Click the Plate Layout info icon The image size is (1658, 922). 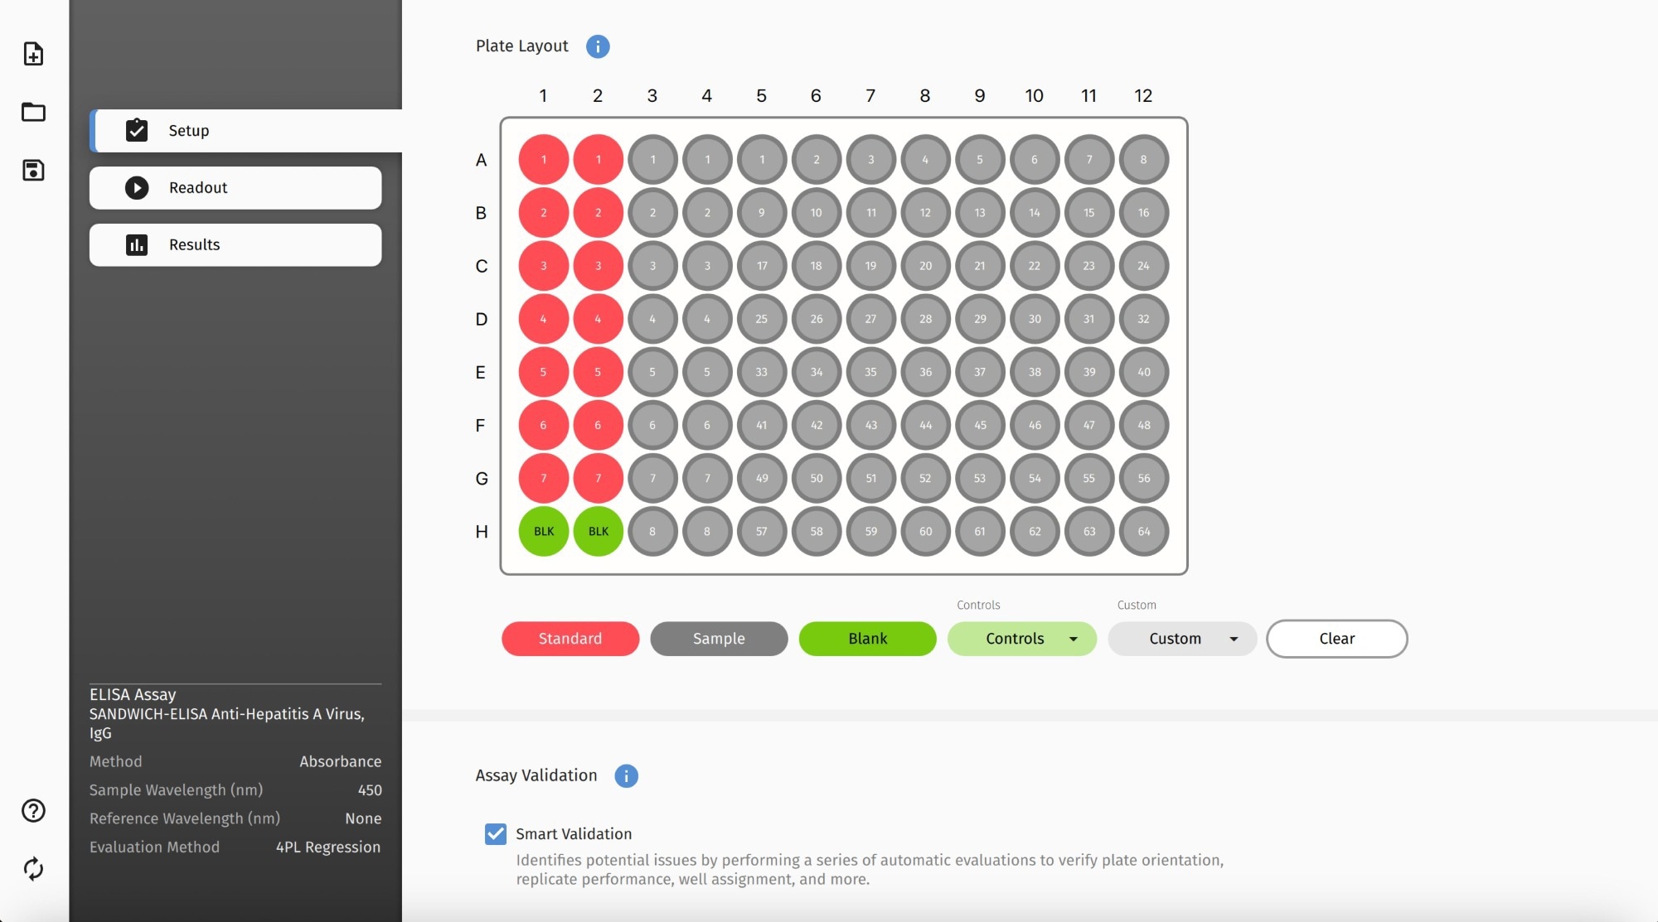point(598,46)
